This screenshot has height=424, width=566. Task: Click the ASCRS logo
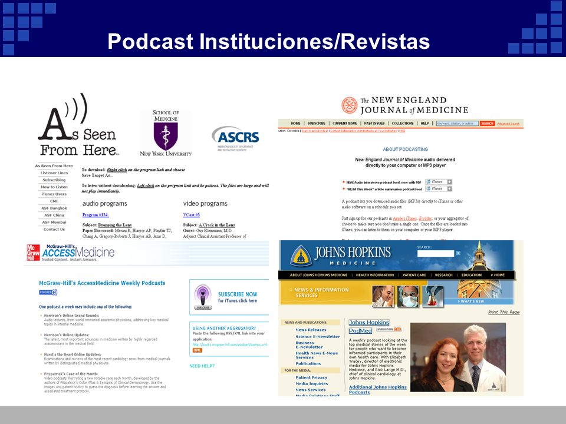pyautogui.click(x=235, y=139)
